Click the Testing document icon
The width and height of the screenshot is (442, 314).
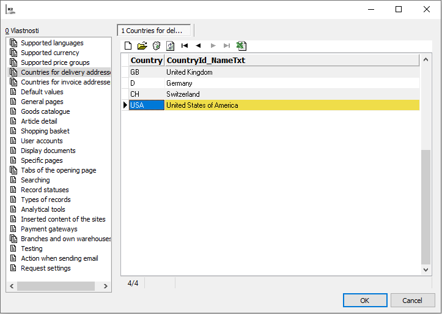[x=13, y=249]
